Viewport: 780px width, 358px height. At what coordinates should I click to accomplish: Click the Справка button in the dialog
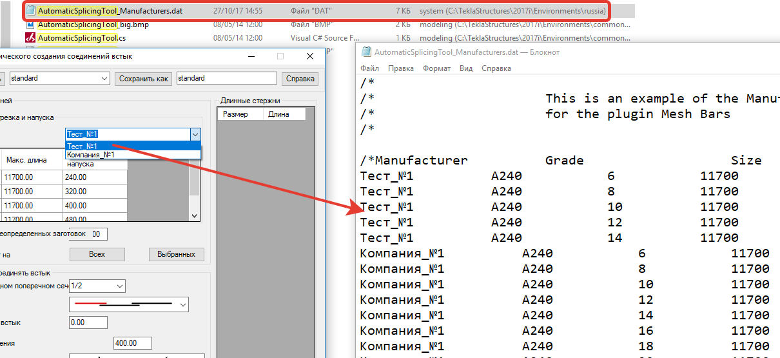click(x=300, y=78)
